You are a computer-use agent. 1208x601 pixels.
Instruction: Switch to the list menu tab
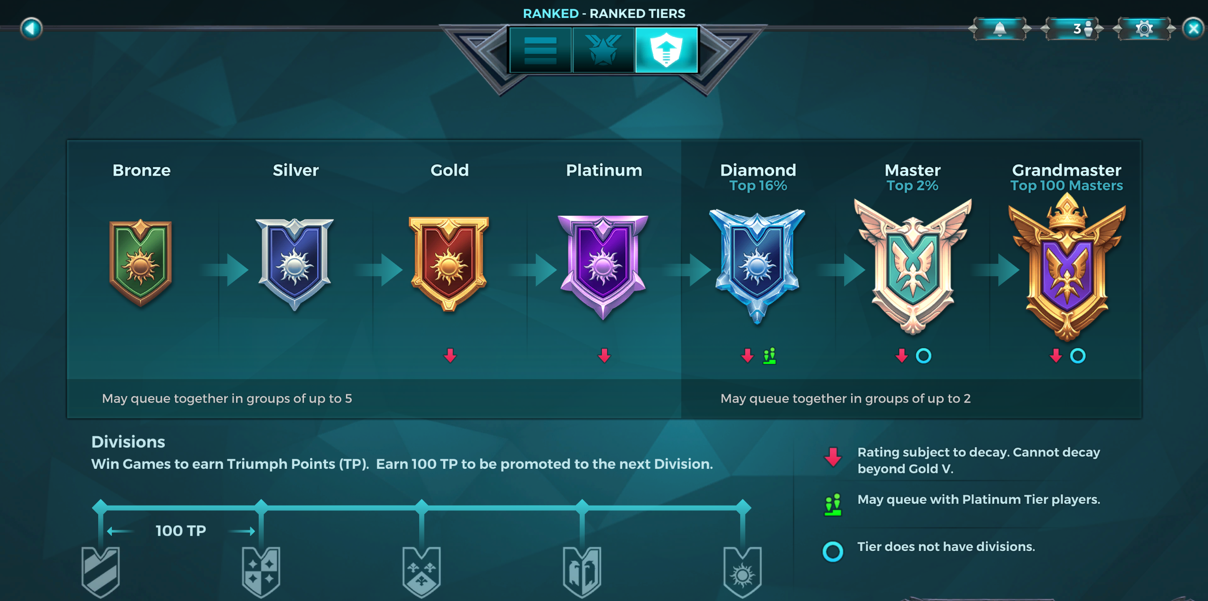coord(541,50)
